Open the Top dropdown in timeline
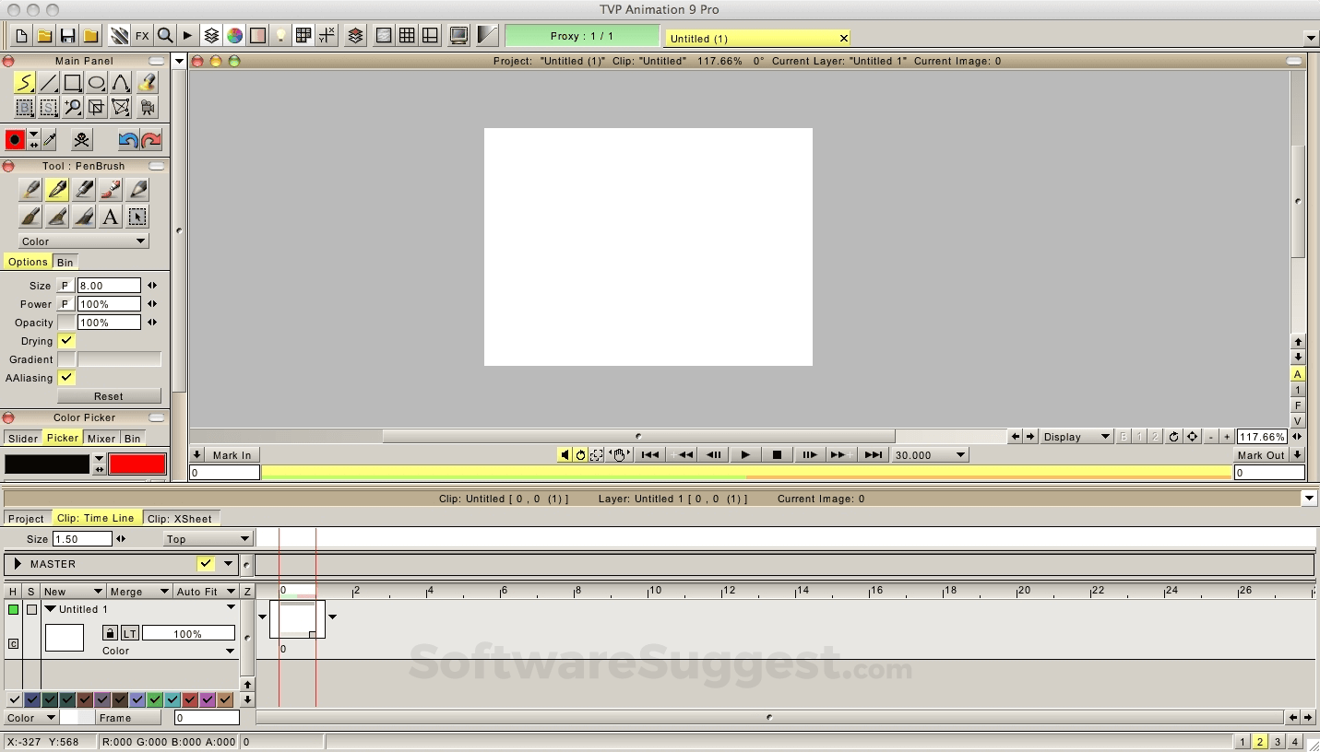The image size is (1320, 752). 208,539
